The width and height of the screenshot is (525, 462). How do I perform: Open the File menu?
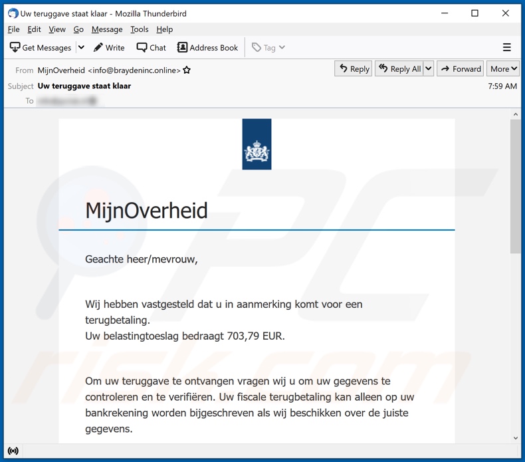click(x=14, y=29)
